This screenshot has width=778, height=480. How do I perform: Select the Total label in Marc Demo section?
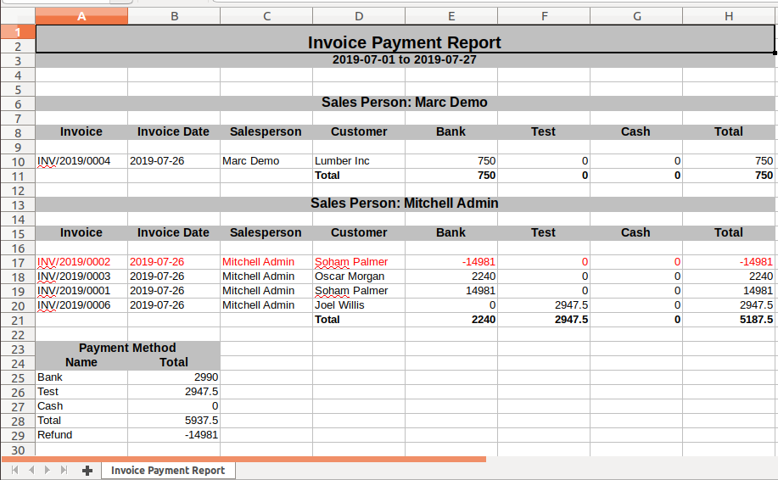point(359,176)
